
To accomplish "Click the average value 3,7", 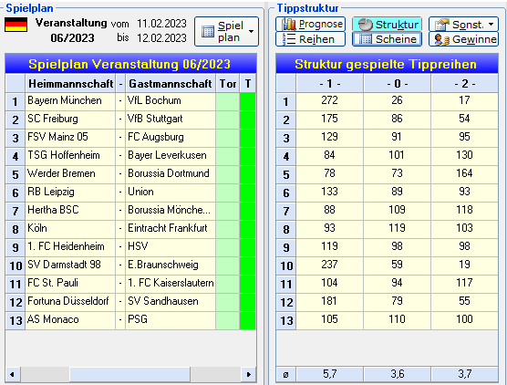I will [465, 374].
